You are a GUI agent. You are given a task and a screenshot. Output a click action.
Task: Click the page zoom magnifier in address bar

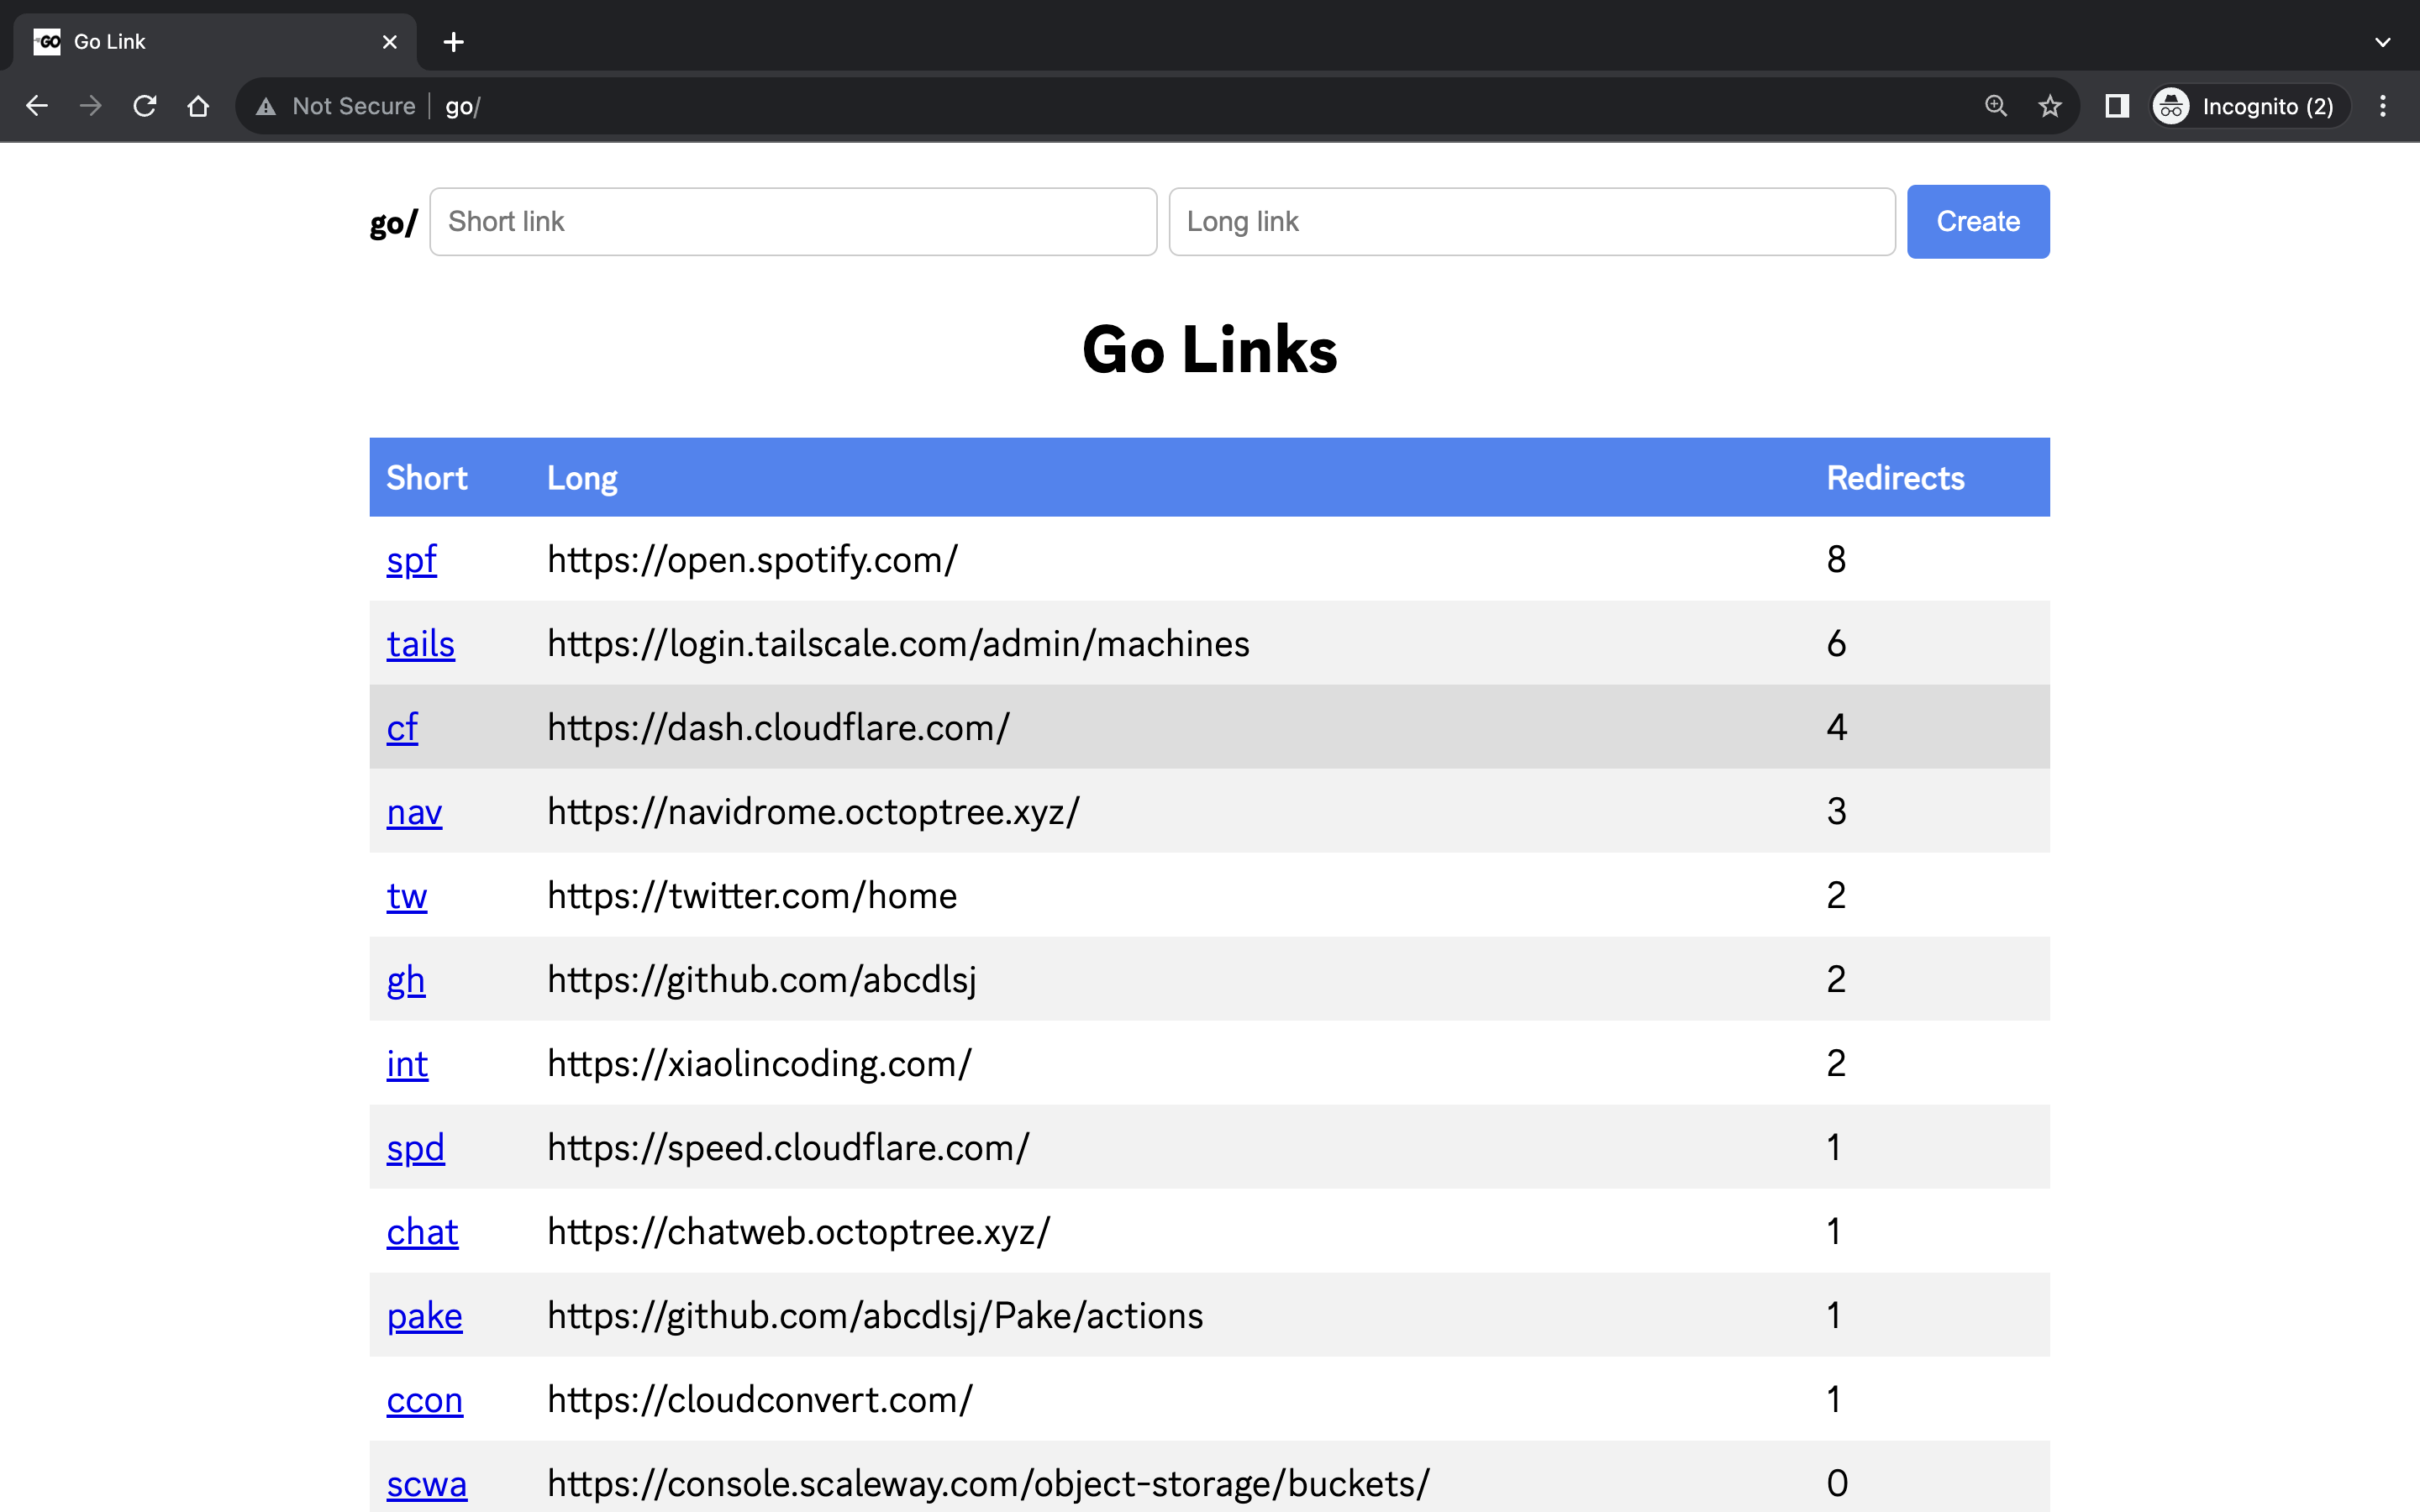(1995, 106)
